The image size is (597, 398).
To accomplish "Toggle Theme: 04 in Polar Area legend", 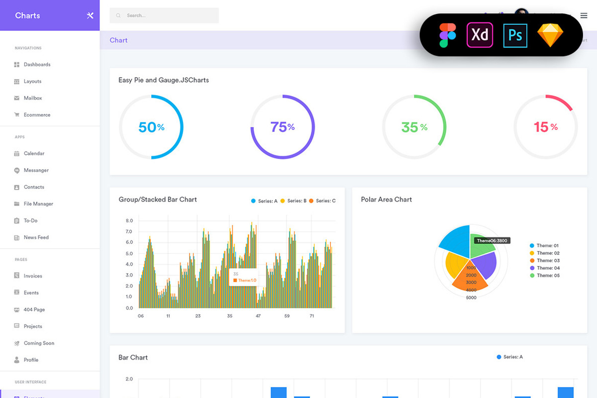I will [545, 268].
